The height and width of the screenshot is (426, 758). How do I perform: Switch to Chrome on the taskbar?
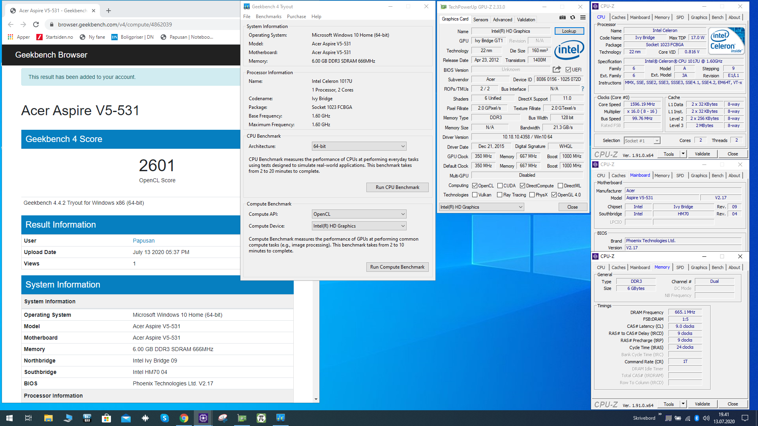(x=184, y=418)
